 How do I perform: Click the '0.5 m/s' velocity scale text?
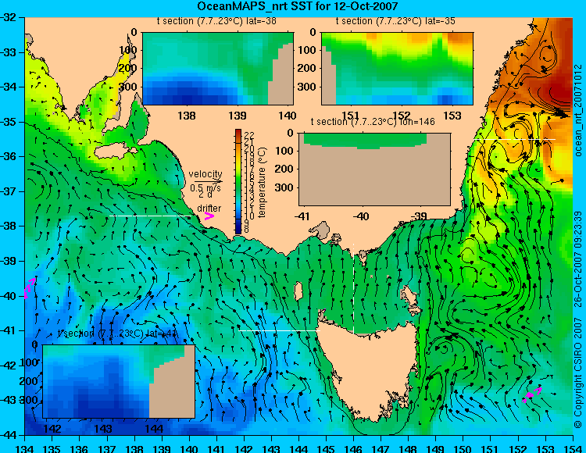pos(205,188)
